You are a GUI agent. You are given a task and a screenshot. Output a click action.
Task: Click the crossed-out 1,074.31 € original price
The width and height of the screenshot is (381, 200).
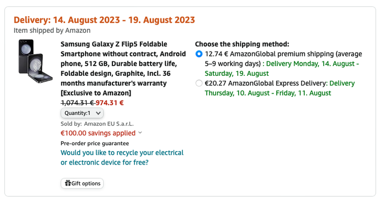tap(77, 103)
